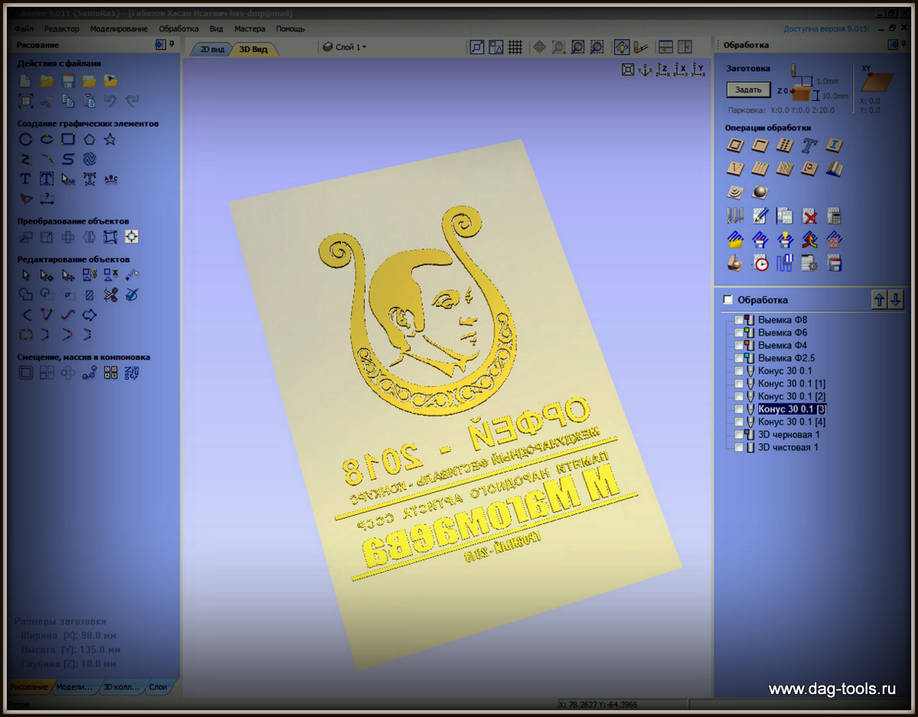Viewport: 918px width, 717px height.
Task: Create a Profile toolpath
Action: [x=735, y=145]
